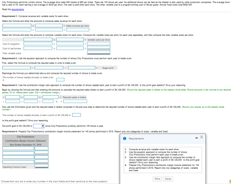
Task: Click the Cost of performers result field
Action: 99,48
